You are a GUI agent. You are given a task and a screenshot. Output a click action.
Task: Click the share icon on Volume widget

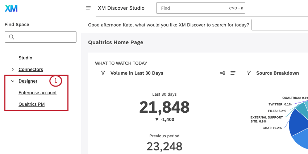click(222, 73)
